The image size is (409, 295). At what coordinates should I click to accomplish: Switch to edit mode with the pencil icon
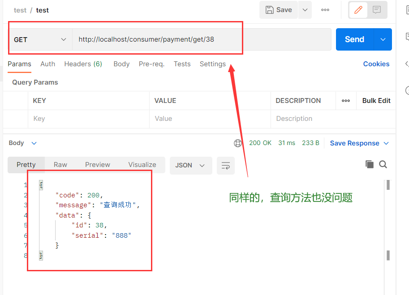pos(358,10)
